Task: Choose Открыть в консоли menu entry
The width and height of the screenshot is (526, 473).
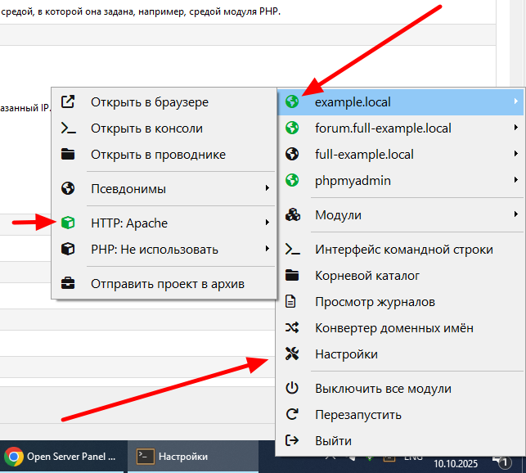Action: pyautogui.click(x=164, y=128)
